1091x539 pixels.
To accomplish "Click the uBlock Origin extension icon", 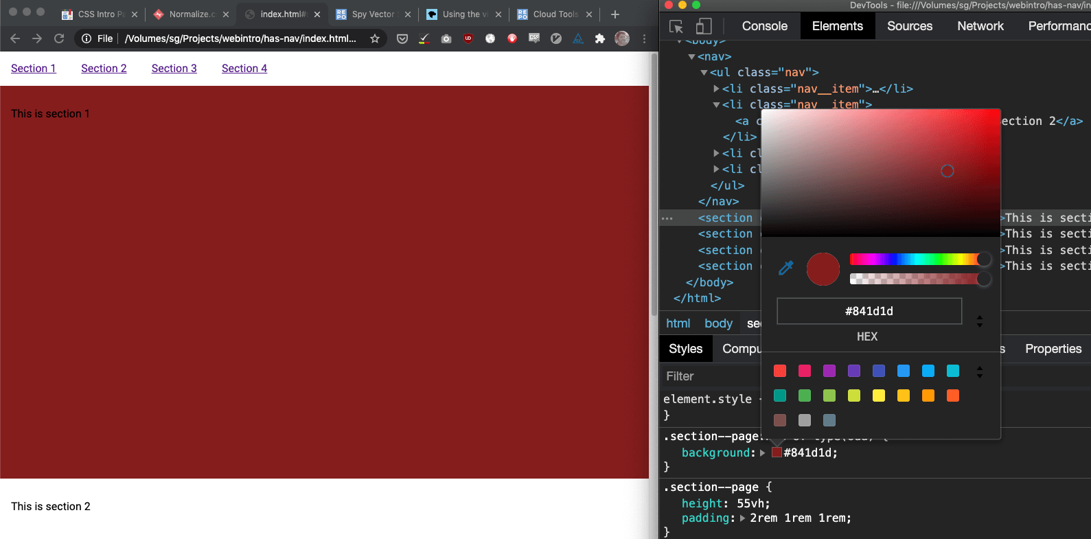I will 468,38.
